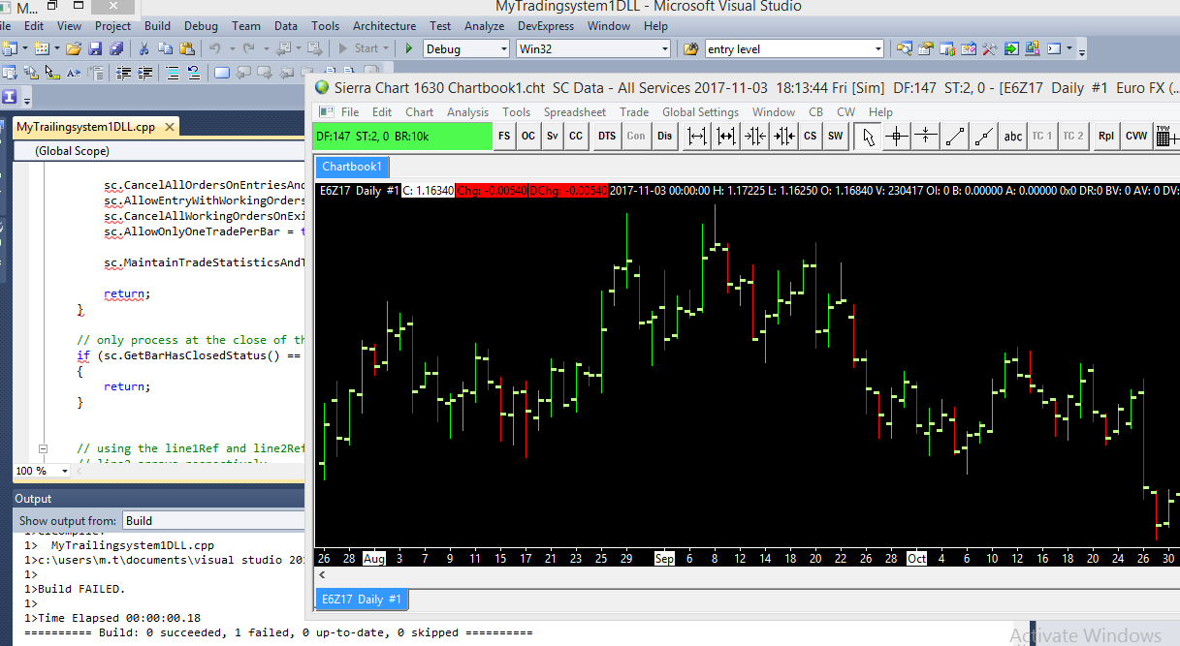The width and height of the screenshot is (1180, 646).
Task: Click the Decrease Indent icon
Action: point(123,72)
